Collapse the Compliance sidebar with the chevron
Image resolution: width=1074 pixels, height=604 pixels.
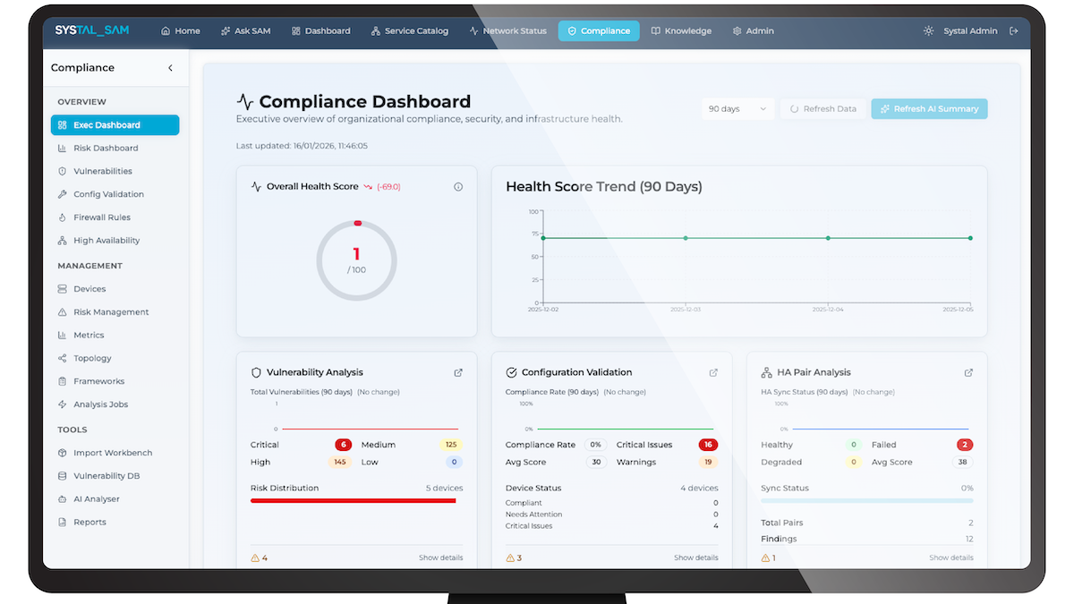tap(170, 67)
